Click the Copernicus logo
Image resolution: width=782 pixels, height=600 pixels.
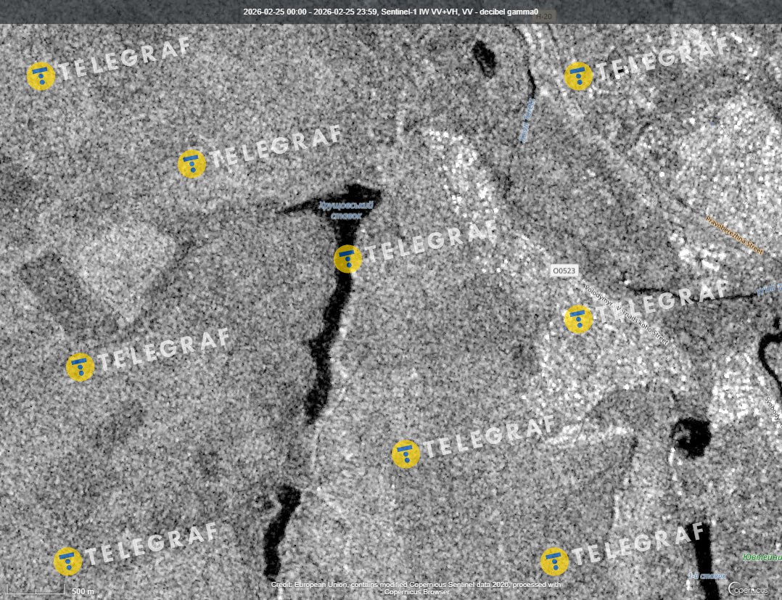(747, 588)
